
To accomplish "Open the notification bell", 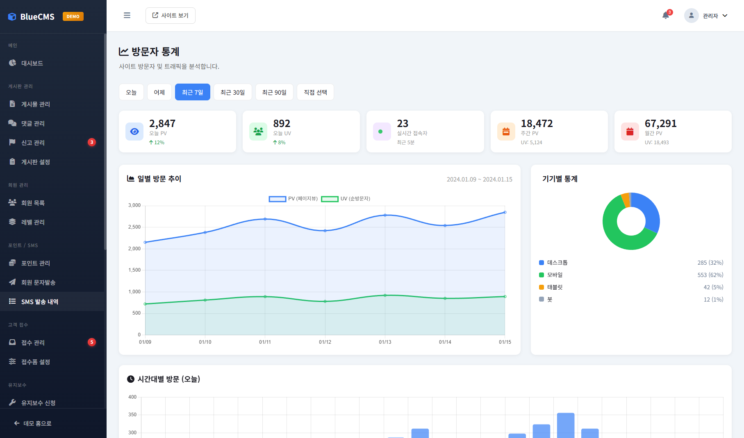I will click(666, 16).
